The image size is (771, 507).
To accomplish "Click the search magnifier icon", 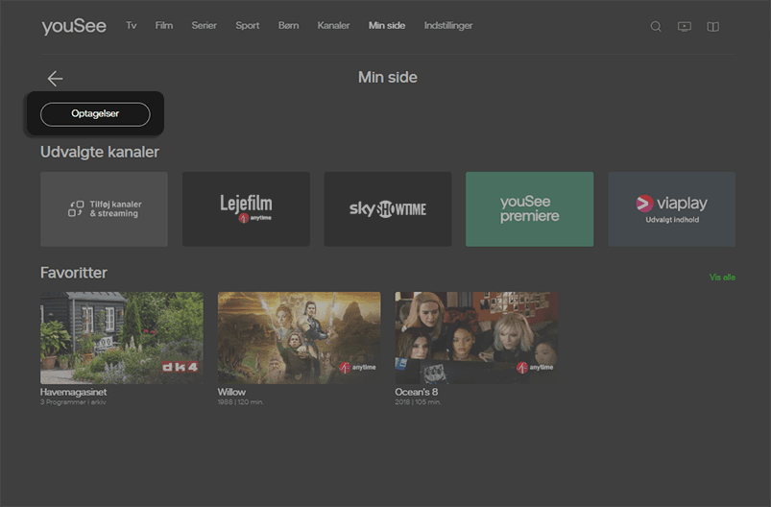I will [x=656, y=27].
